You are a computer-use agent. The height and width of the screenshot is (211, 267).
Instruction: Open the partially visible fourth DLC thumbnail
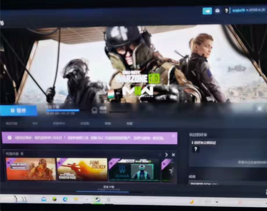click(x=167, y=170)
